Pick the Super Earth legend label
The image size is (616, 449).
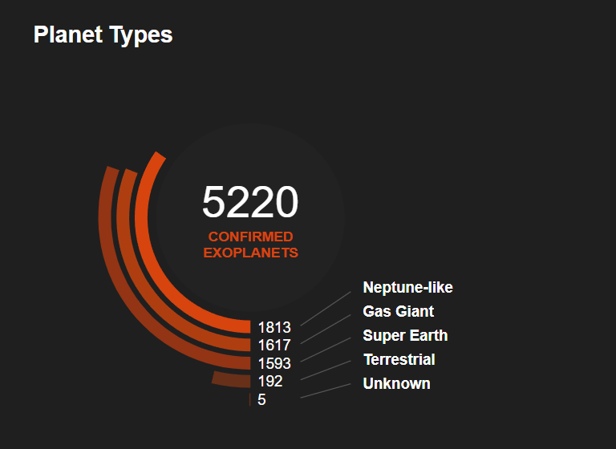[405, 336]
